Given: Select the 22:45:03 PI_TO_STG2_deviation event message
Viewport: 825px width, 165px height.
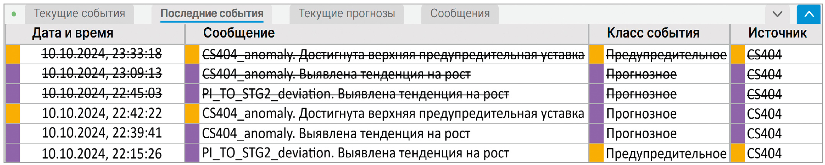Looking at the screenshot, I should [x=355, y=94].
